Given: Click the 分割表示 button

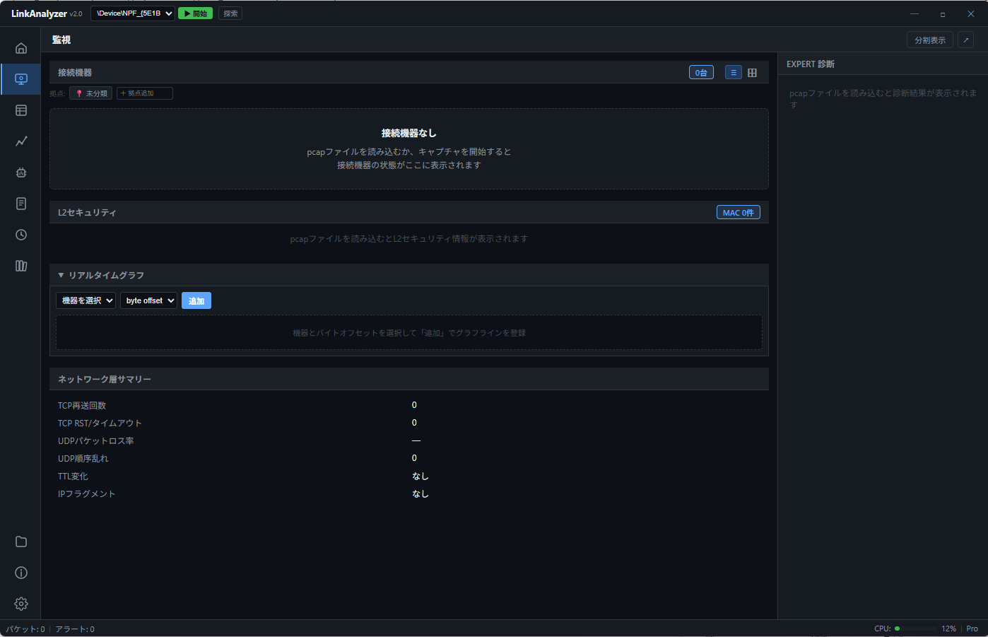Looking at the screenshot, I should click(x=930, y=40).
